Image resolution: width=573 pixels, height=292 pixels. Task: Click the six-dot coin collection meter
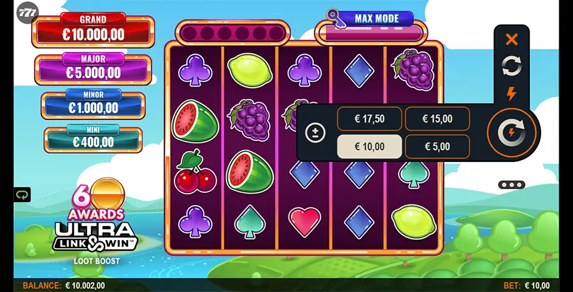pos(232,33)
